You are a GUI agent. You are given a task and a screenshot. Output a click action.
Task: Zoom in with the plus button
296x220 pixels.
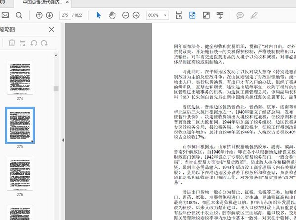136,15
